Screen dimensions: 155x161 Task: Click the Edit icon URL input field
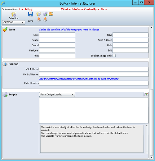pos(131,51)
